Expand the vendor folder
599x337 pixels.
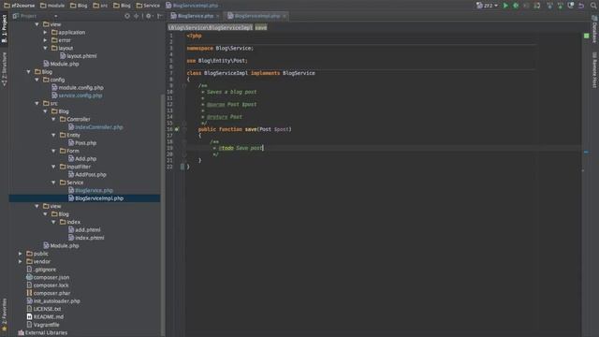pos(21,261)
